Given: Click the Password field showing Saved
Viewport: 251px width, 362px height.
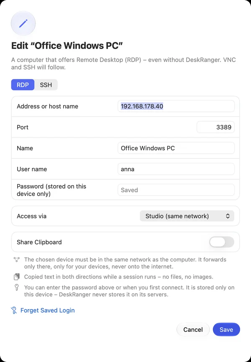Looking at the screenshot, I should pyautogui.click(x=176, y=190).
